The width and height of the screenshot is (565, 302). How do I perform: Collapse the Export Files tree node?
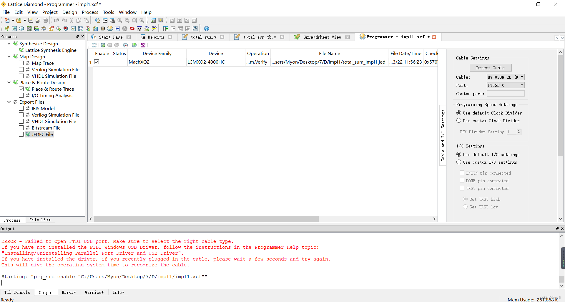[9, 102]
